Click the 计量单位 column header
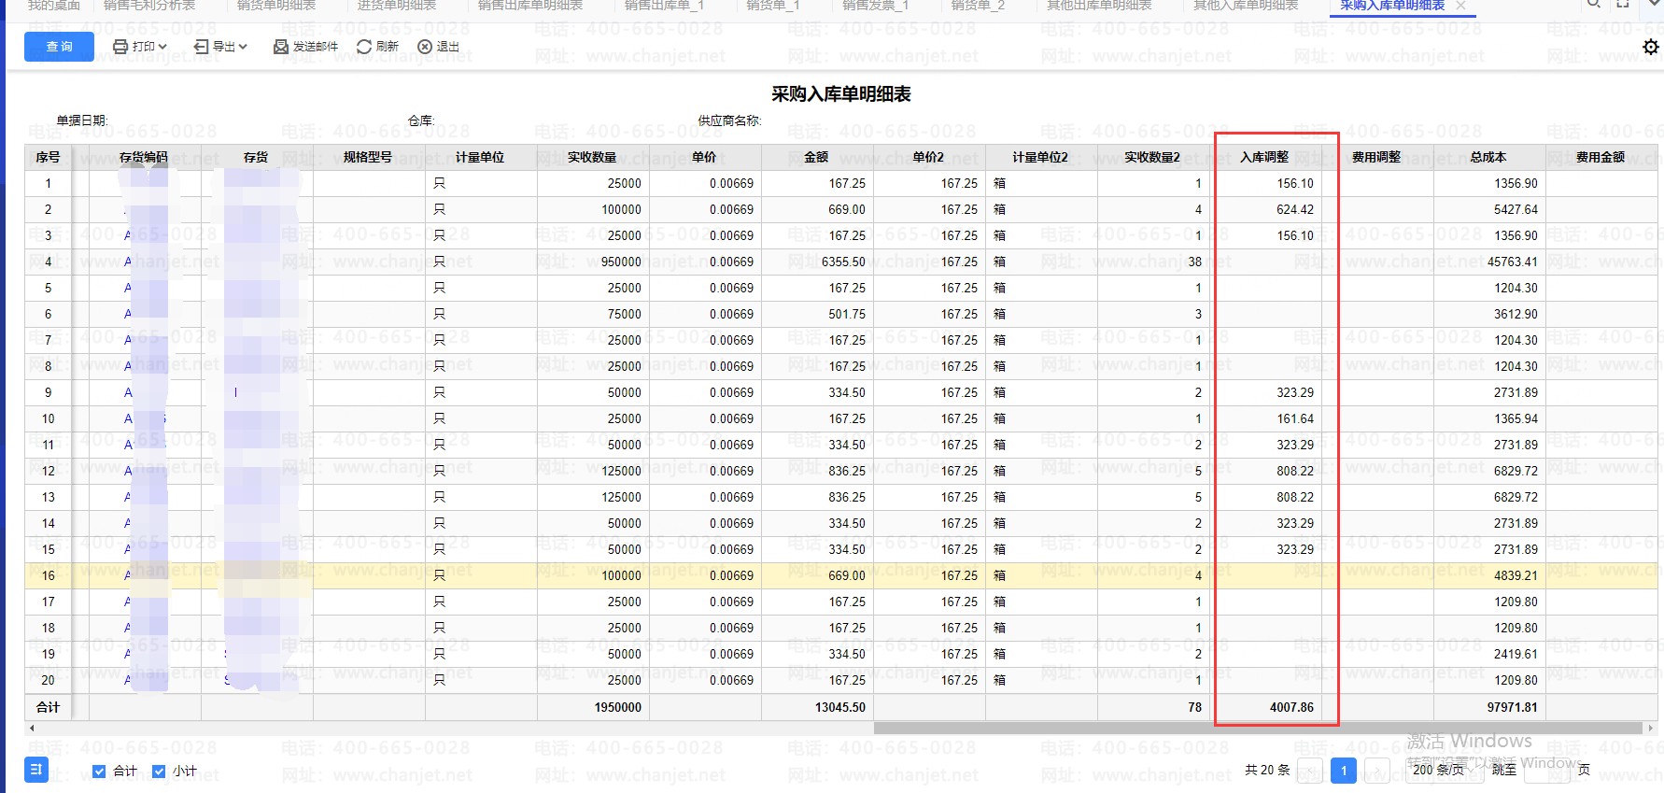The height and width of the screenshot is (793, 1664). click(x=480, y=157)
